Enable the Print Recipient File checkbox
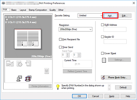Image resolution: width=137 pixels, height=100 pixels. click(60, 40)
